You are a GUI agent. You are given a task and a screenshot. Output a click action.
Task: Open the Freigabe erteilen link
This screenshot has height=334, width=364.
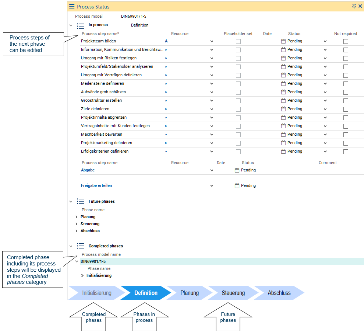coord(96,185)
